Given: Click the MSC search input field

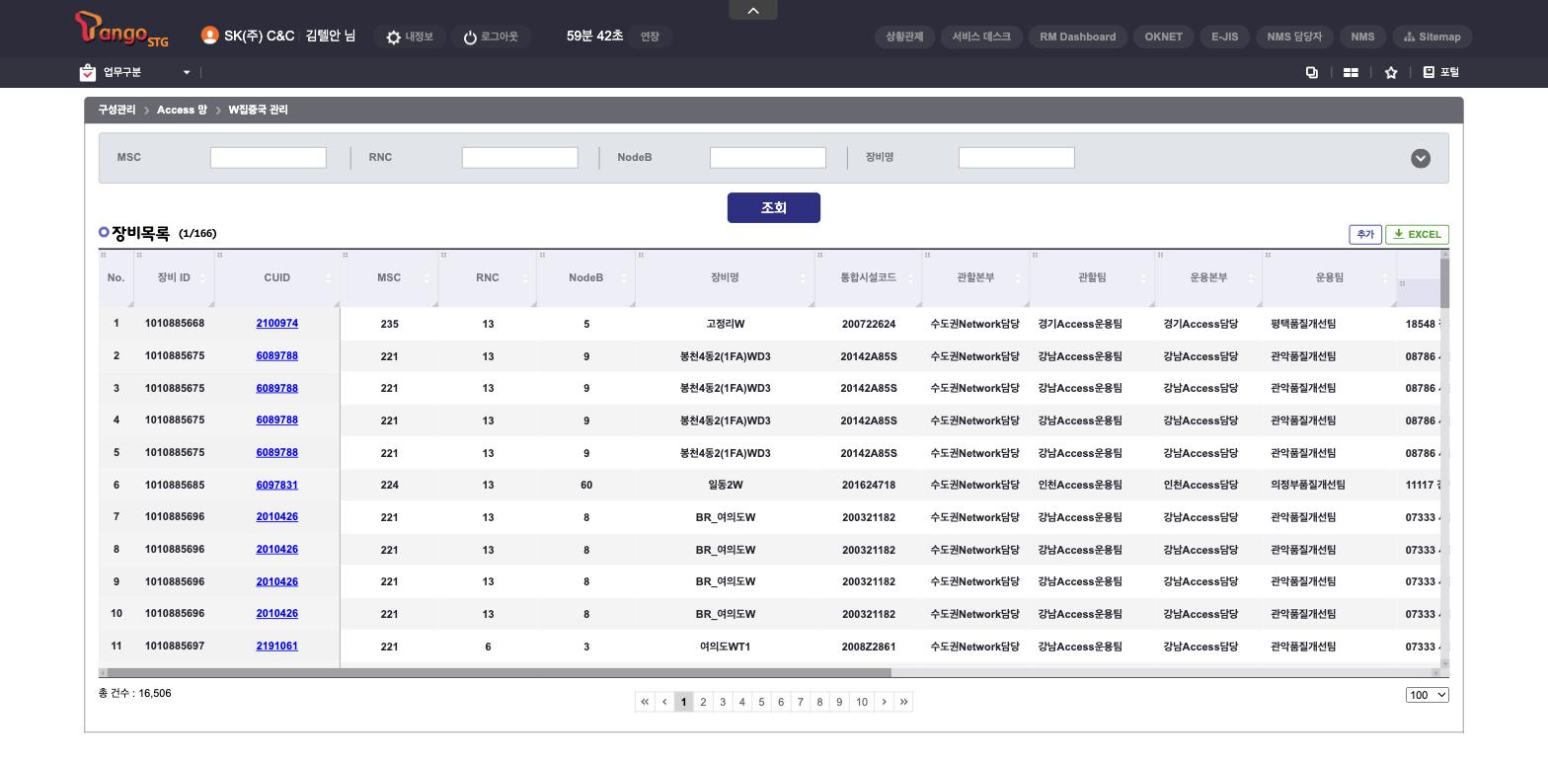Looking at the screenshot, I should 269,157.
